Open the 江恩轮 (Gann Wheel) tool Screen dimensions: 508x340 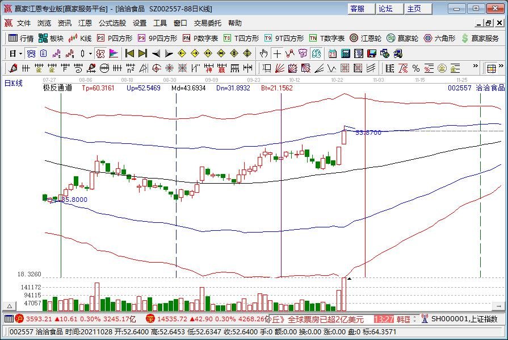(366, 38)
